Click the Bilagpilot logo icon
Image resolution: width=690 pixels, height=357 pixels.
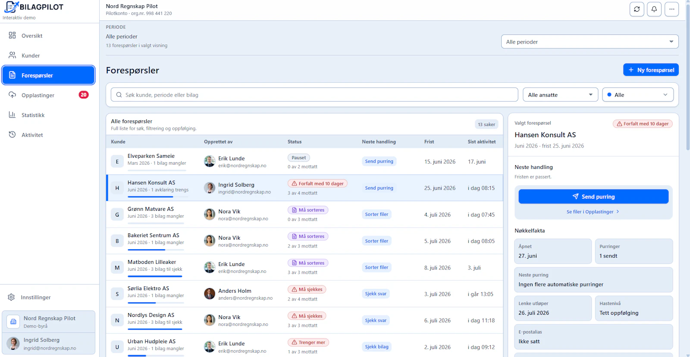tap(11, 7)
